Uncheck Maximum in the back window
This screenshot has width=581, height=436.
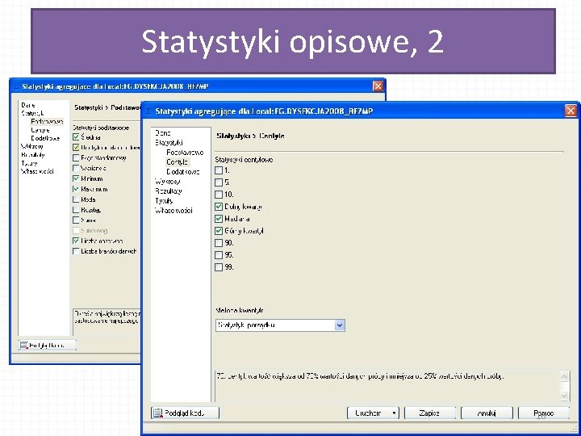pos(76,189)
